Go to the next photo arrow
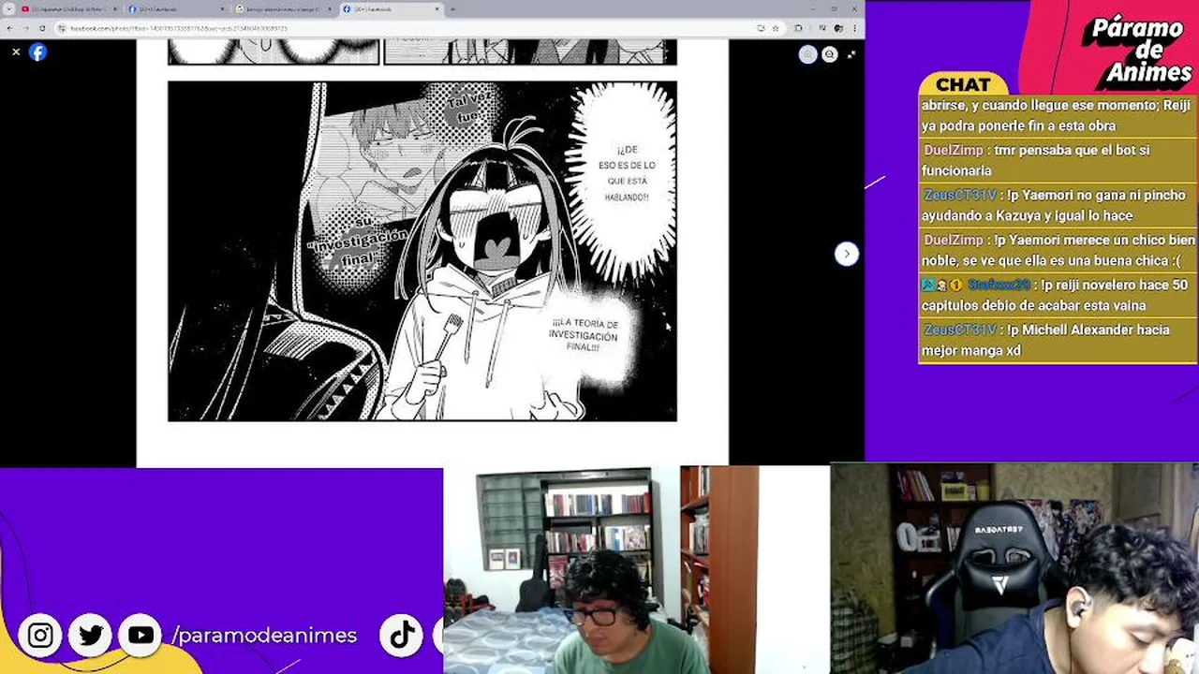 click(846, 254)
